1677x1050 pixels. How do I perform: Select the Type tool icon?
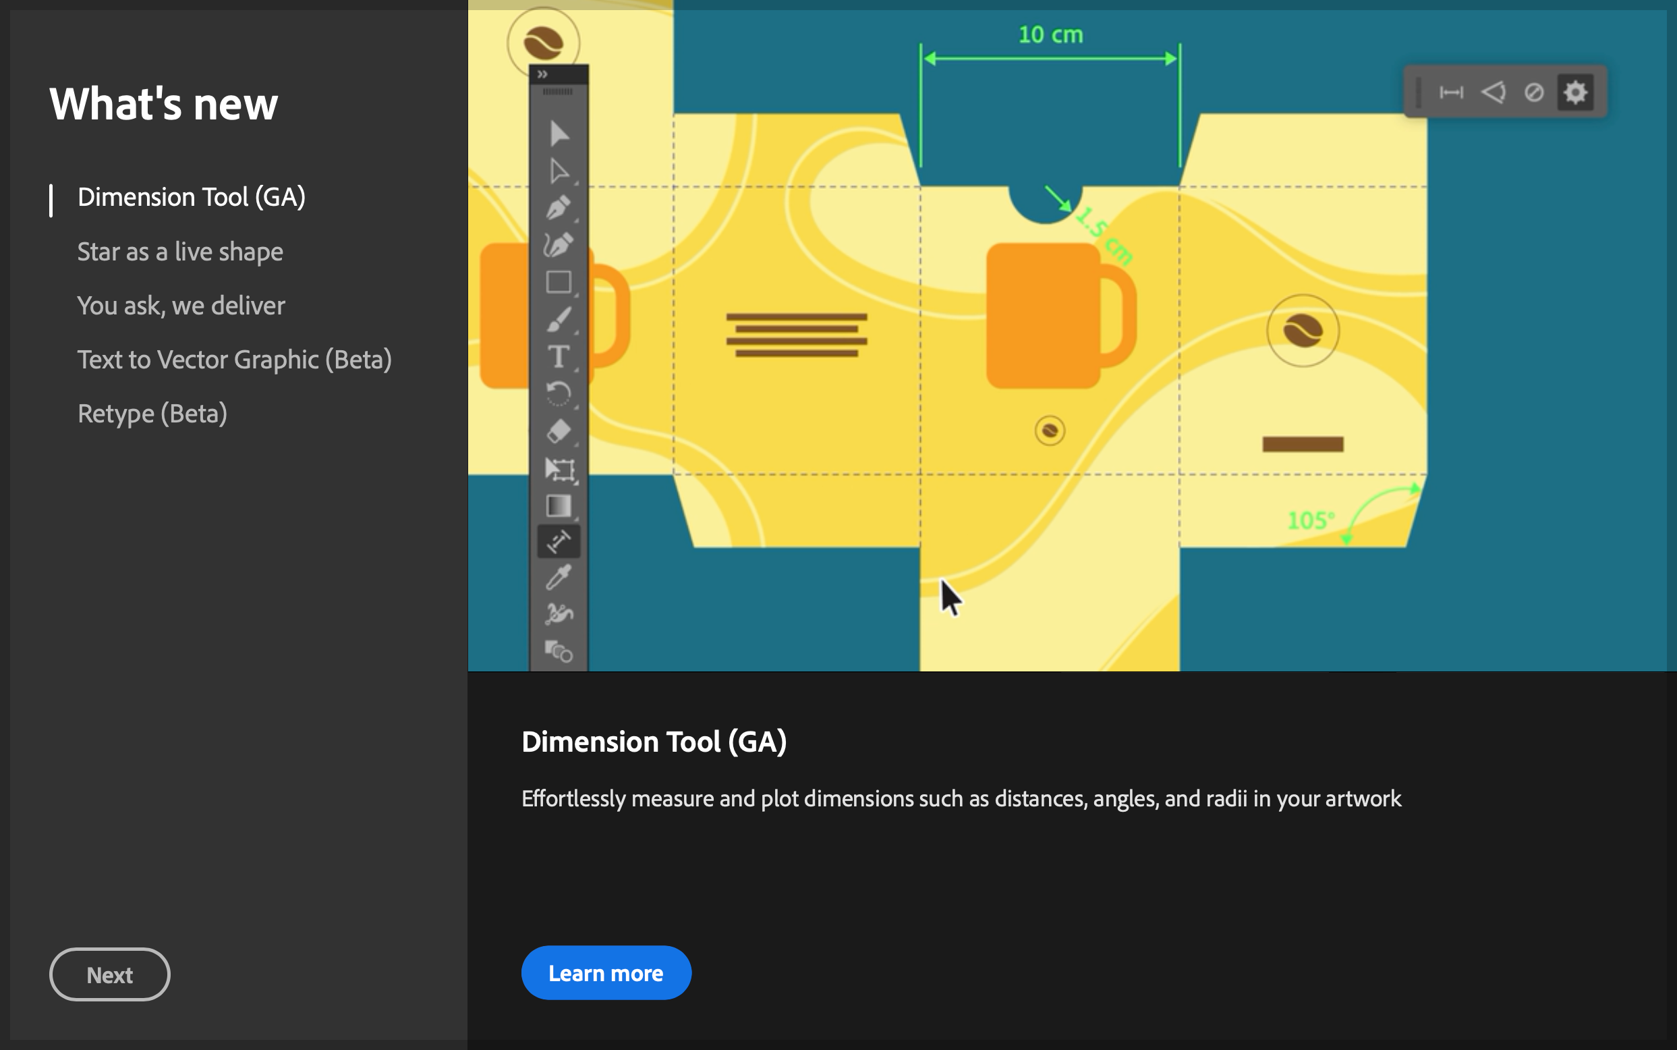[x=559, y=357]
